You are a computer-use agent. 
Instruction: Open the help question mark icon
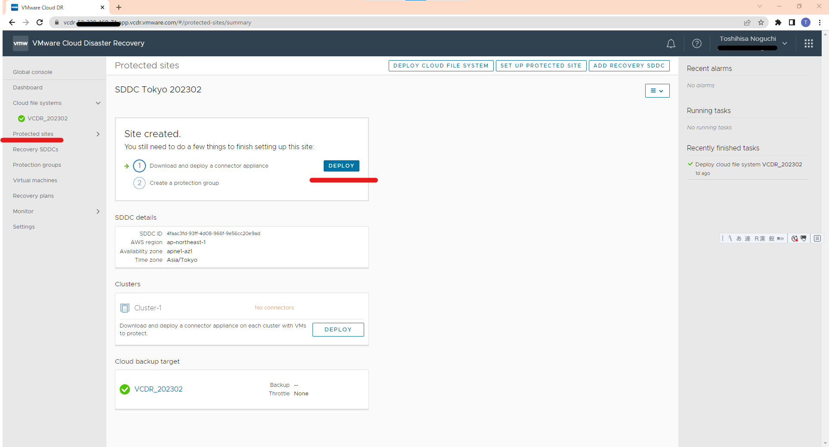pyautogui.click(x=696, y=43)
